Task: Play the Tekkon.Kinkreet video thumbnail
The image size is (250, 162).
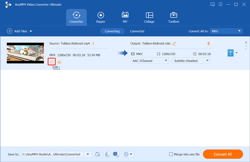Action: [25, 53]
